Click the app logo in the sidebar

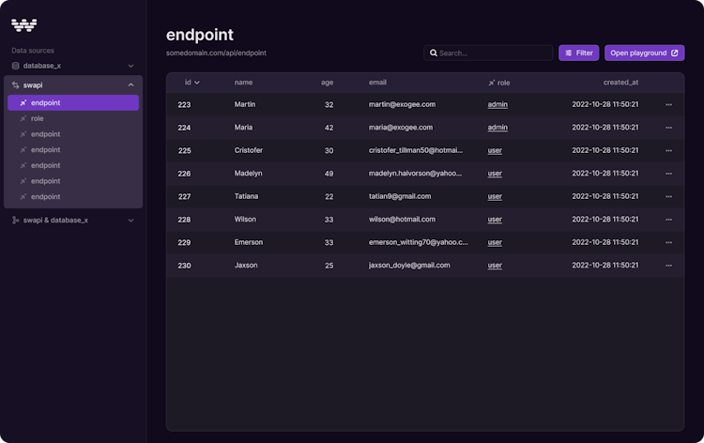pyautogui.click(x=24, y=24)
